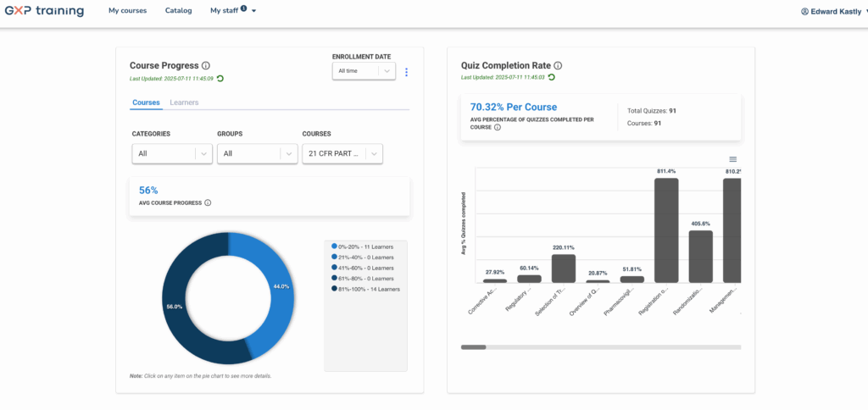Open Course Progress three-dot options menu
This screenshot has height=410, width=868.
406,72
